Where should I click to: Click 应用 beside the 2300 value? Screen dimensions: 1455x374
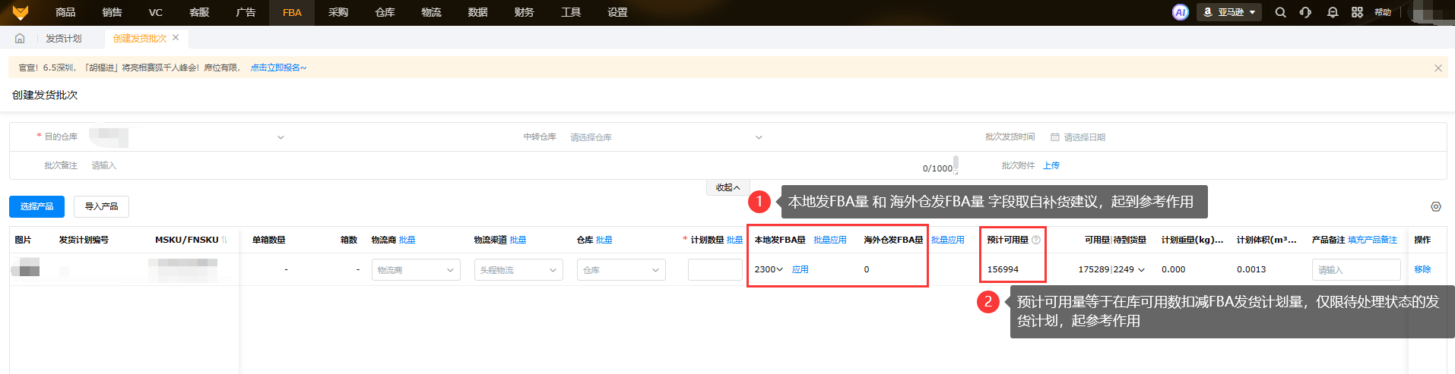tap(800, 269)
